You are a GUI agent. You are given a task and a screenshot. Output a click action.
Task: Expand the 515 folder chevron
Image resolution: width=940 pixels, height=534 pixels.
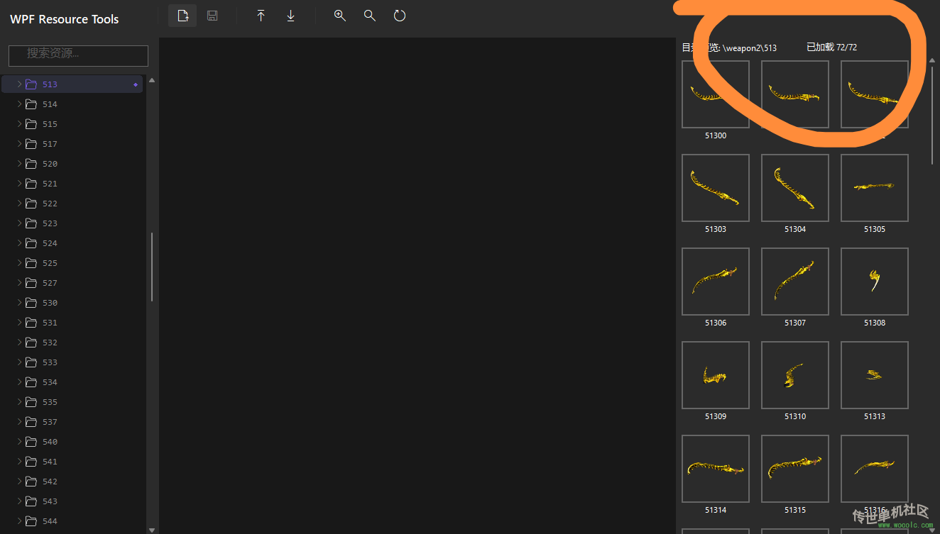coord(19,124)
